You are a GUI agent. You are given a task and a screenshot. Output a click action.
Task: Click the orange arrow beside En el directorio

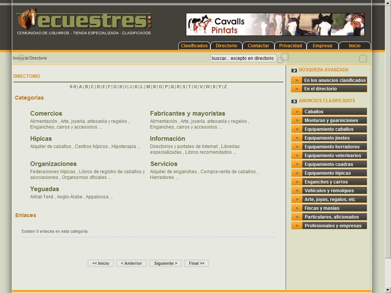(297, 89)
